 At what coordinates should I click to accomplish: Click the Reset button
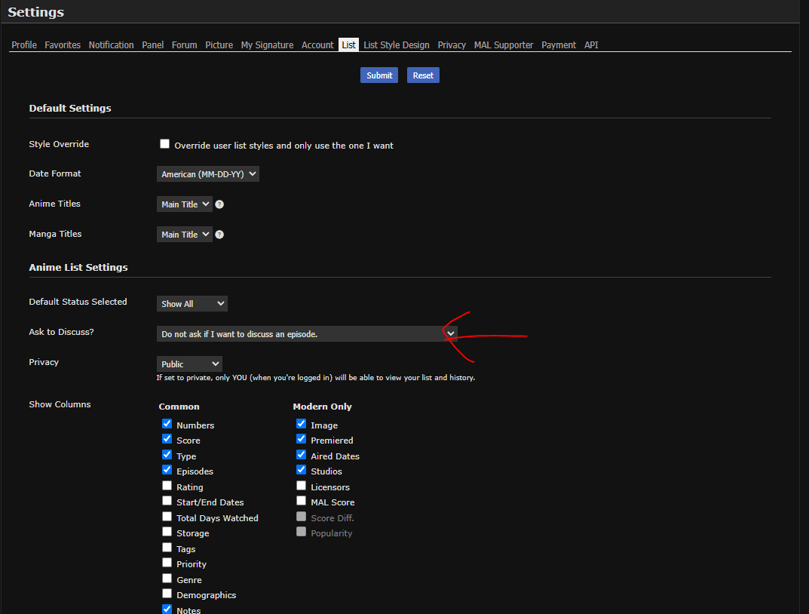(423, 75)
